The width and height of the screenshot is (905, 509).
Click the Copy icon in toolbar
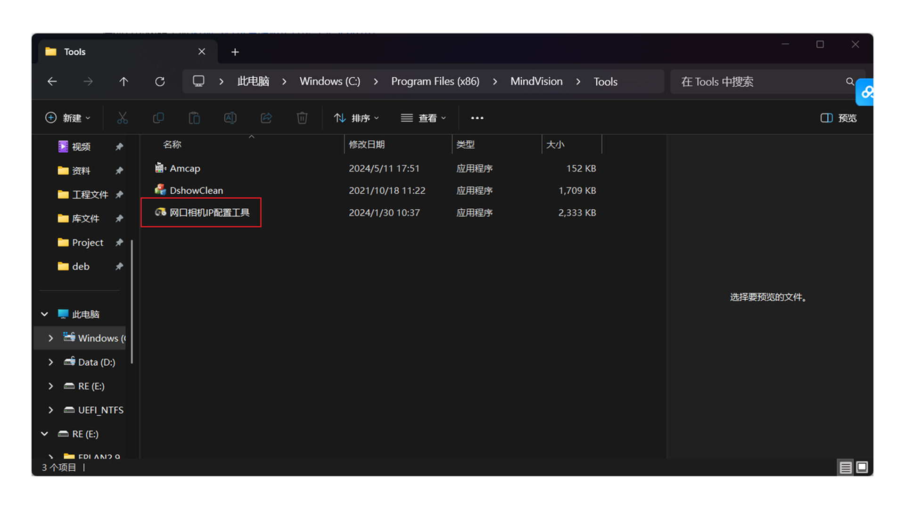(158, 118)
